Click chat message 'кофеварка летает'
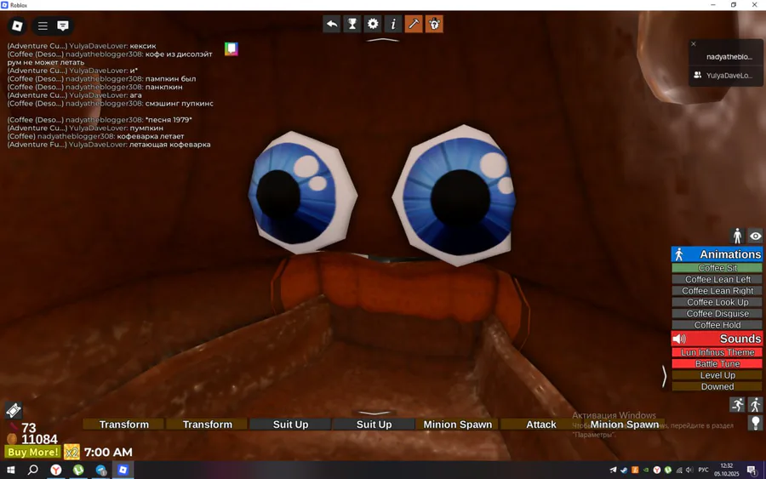Image resolution: width=766 pixels, height=479 pixels. (x=150, y=136)
